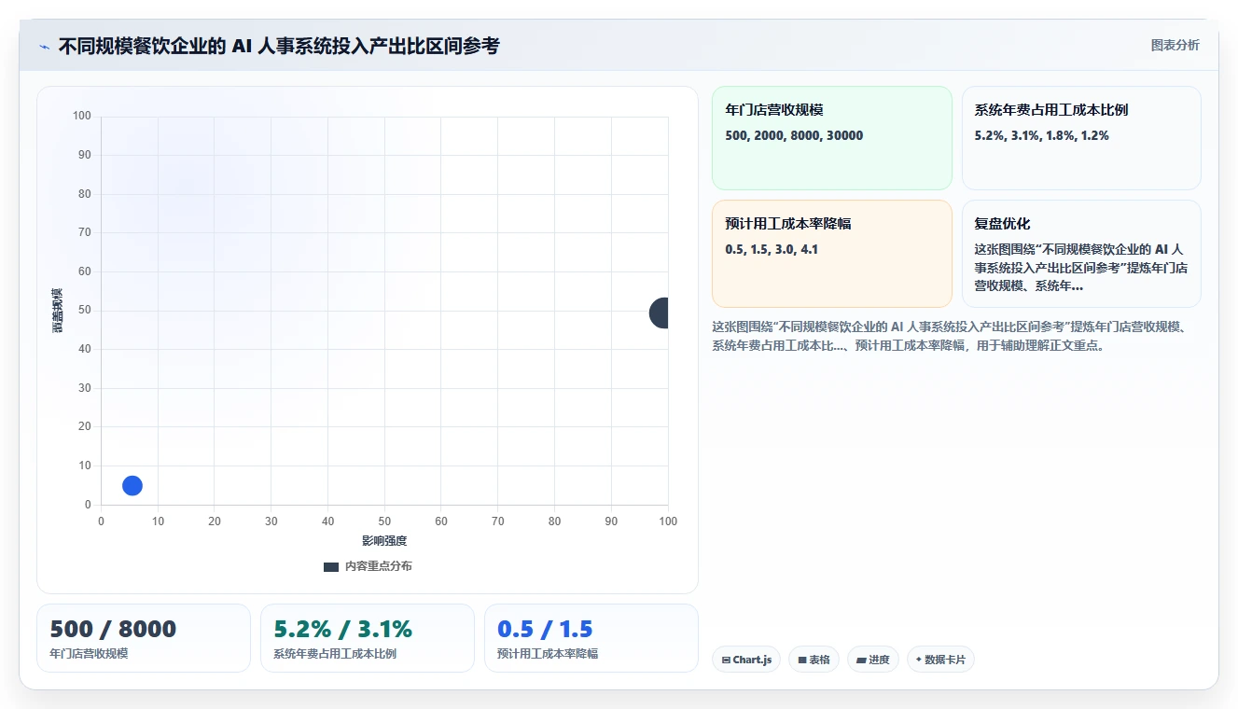This screenshot has width=1238, height=709.
Task: Open the 图表分析 label in the header
Action: [1175, 45]
